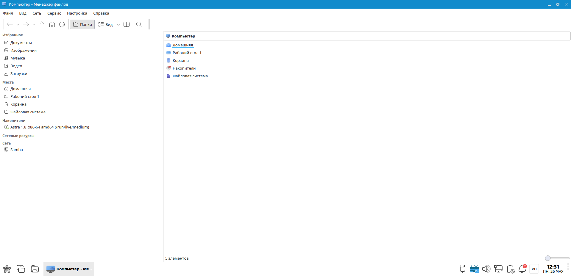Viewport: 571px width, 276px height.
Task: Click the Refresh toolbar icon
Action: [x=62, y=24]
